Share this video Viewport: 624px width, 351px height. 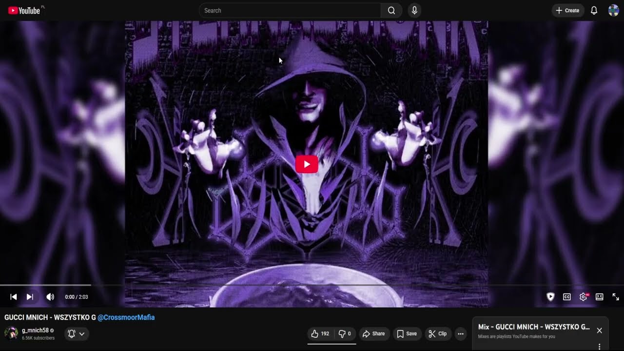tap(374, 334)
